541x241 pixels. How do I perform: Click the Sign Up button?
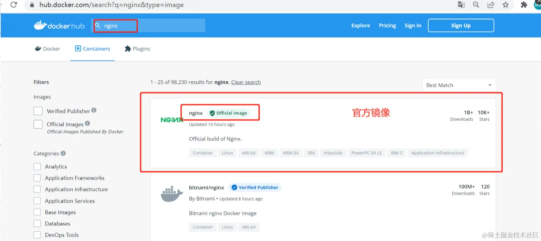tap(461, 26)
